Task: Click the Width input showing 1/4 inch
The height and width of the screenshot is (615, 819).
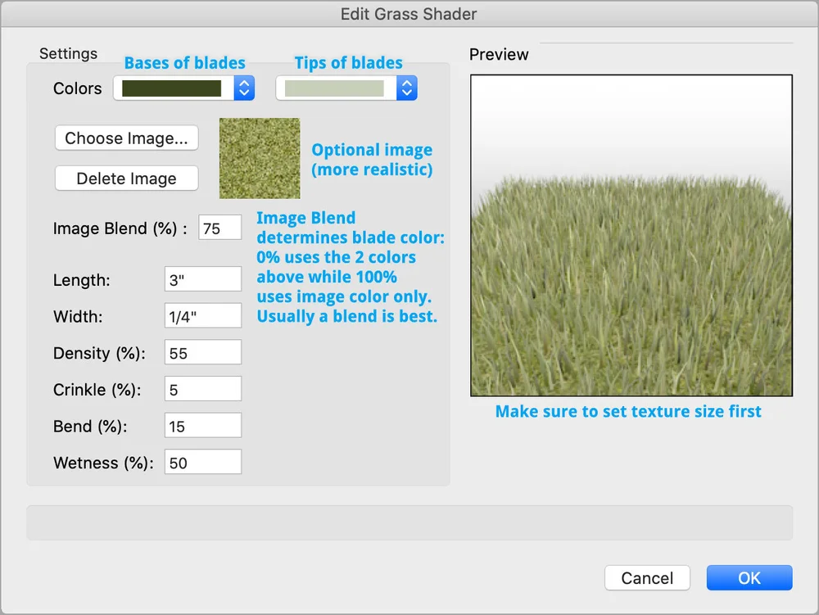Action: coord(202,315)
